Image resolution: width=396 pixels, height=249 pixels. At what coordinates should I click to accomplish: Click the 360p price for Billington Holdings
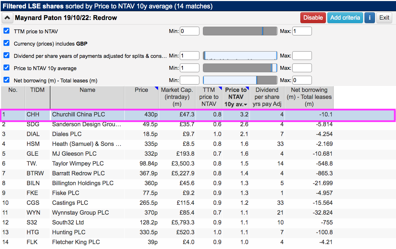click(151, 183)
